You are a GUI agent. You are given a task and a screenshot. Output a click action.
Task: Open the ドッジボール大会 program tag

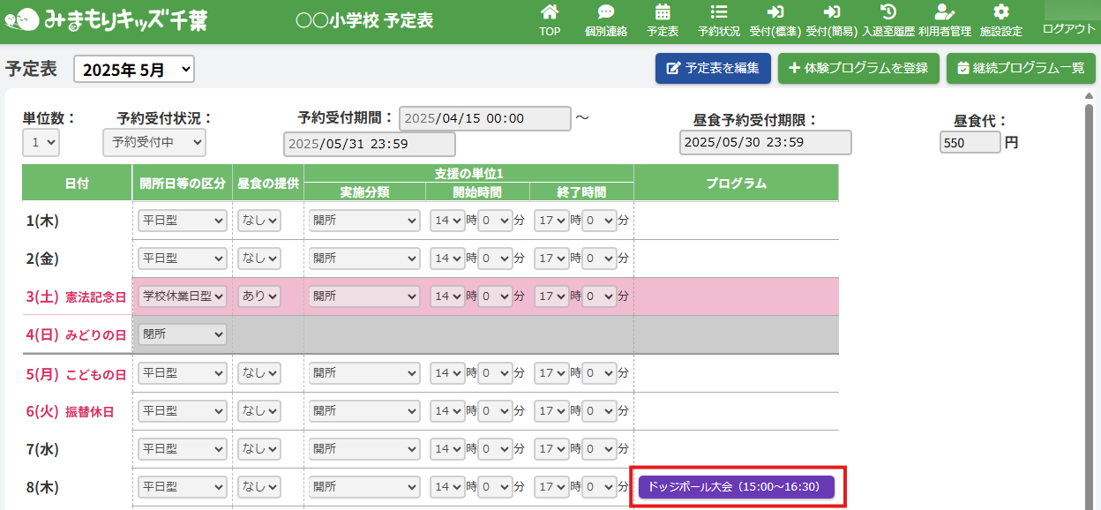coord(735,486)
